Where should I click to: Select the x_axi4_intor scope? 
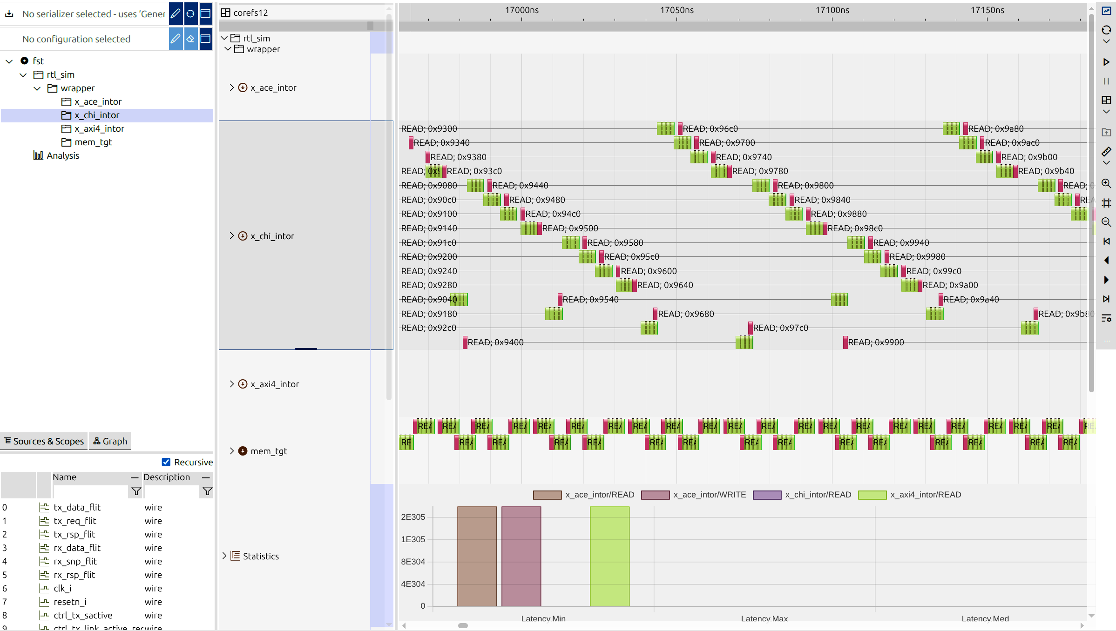point(99,128)
